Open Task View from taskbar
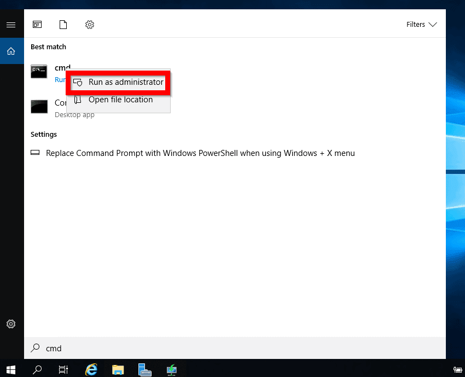The width and height of the screenshot is (465, 377). click(x=63, y=369)
